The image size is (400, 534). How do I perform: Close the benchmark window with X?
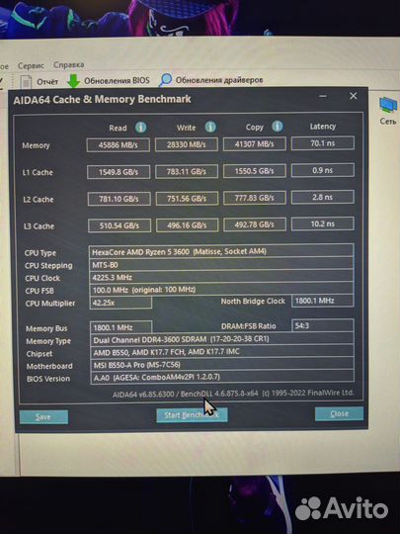click(x=353, y=96)
